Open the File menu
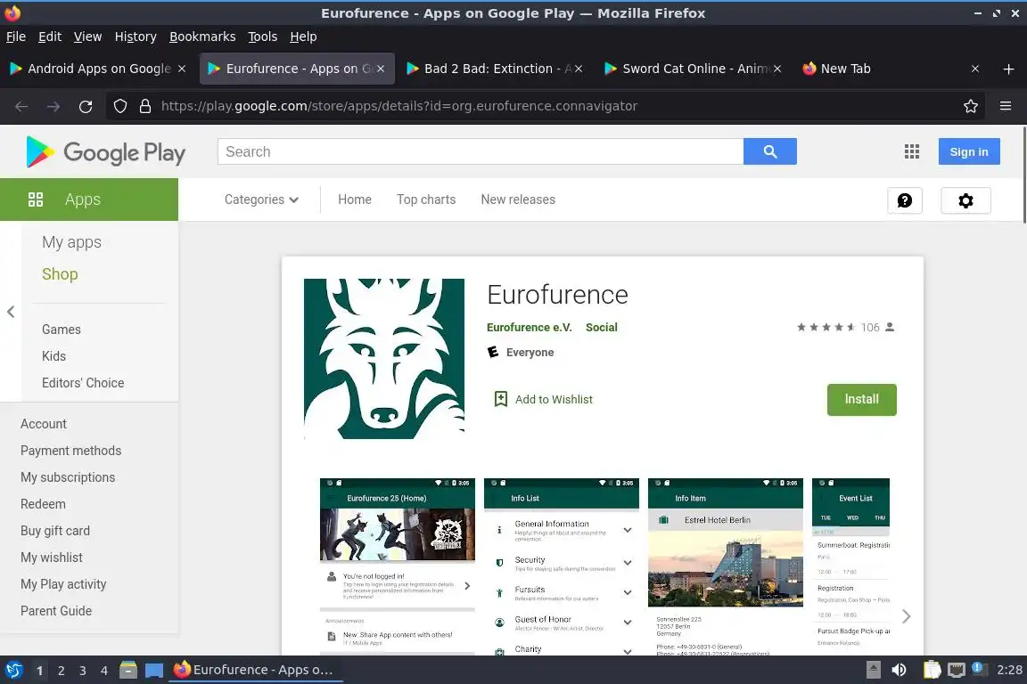 point(16,37)
